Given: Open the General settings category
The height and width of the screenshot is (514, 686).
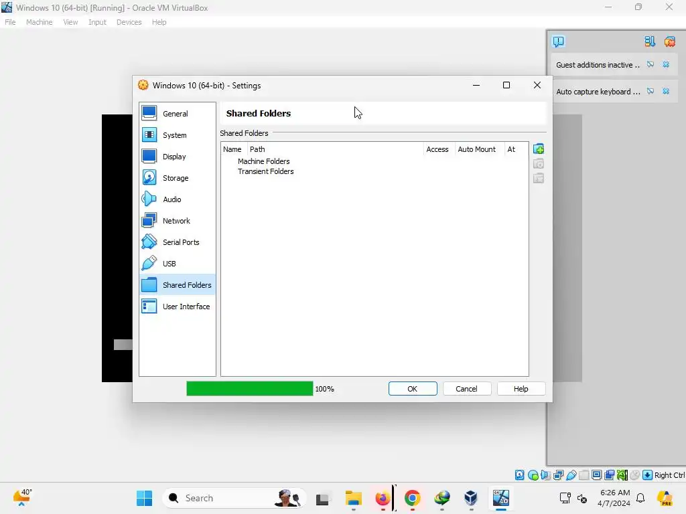Looking at the screenshot, I should (177, 114).
